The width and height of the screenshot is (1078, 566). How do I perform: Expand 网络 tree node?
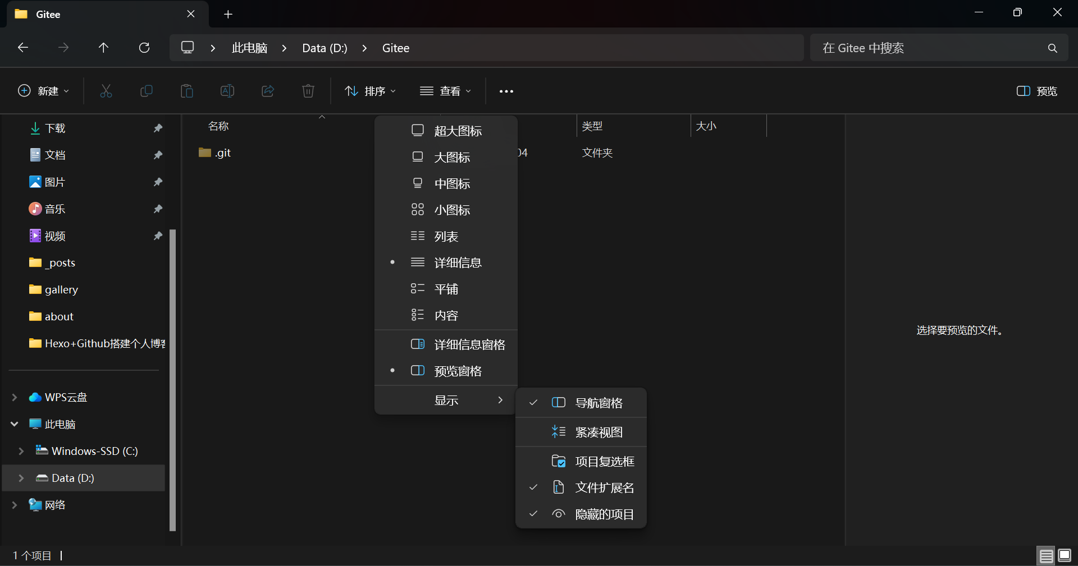click(15, 505)
